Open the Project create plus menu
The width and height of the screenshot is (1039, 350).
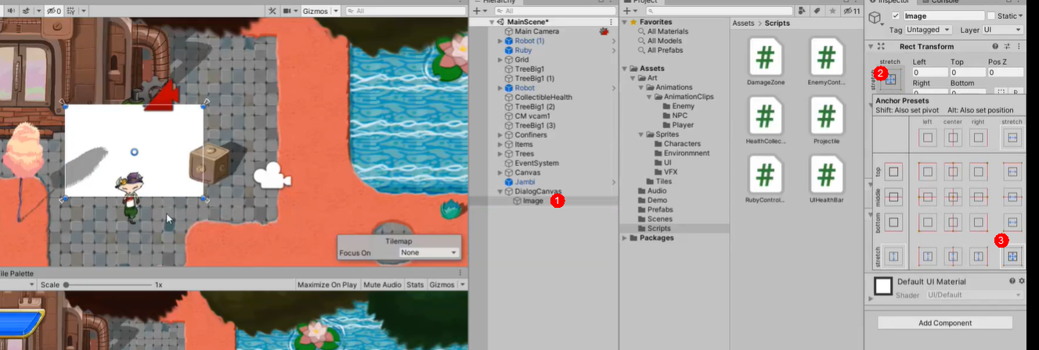point(629,11)
